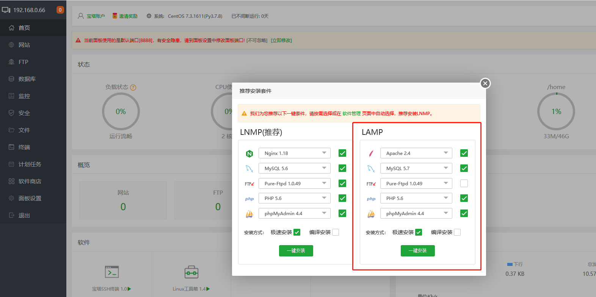The height and width of the screenshot is (297, 596).
Task: Open the 邀请奖励 link
Action: (x=128, y=16)
